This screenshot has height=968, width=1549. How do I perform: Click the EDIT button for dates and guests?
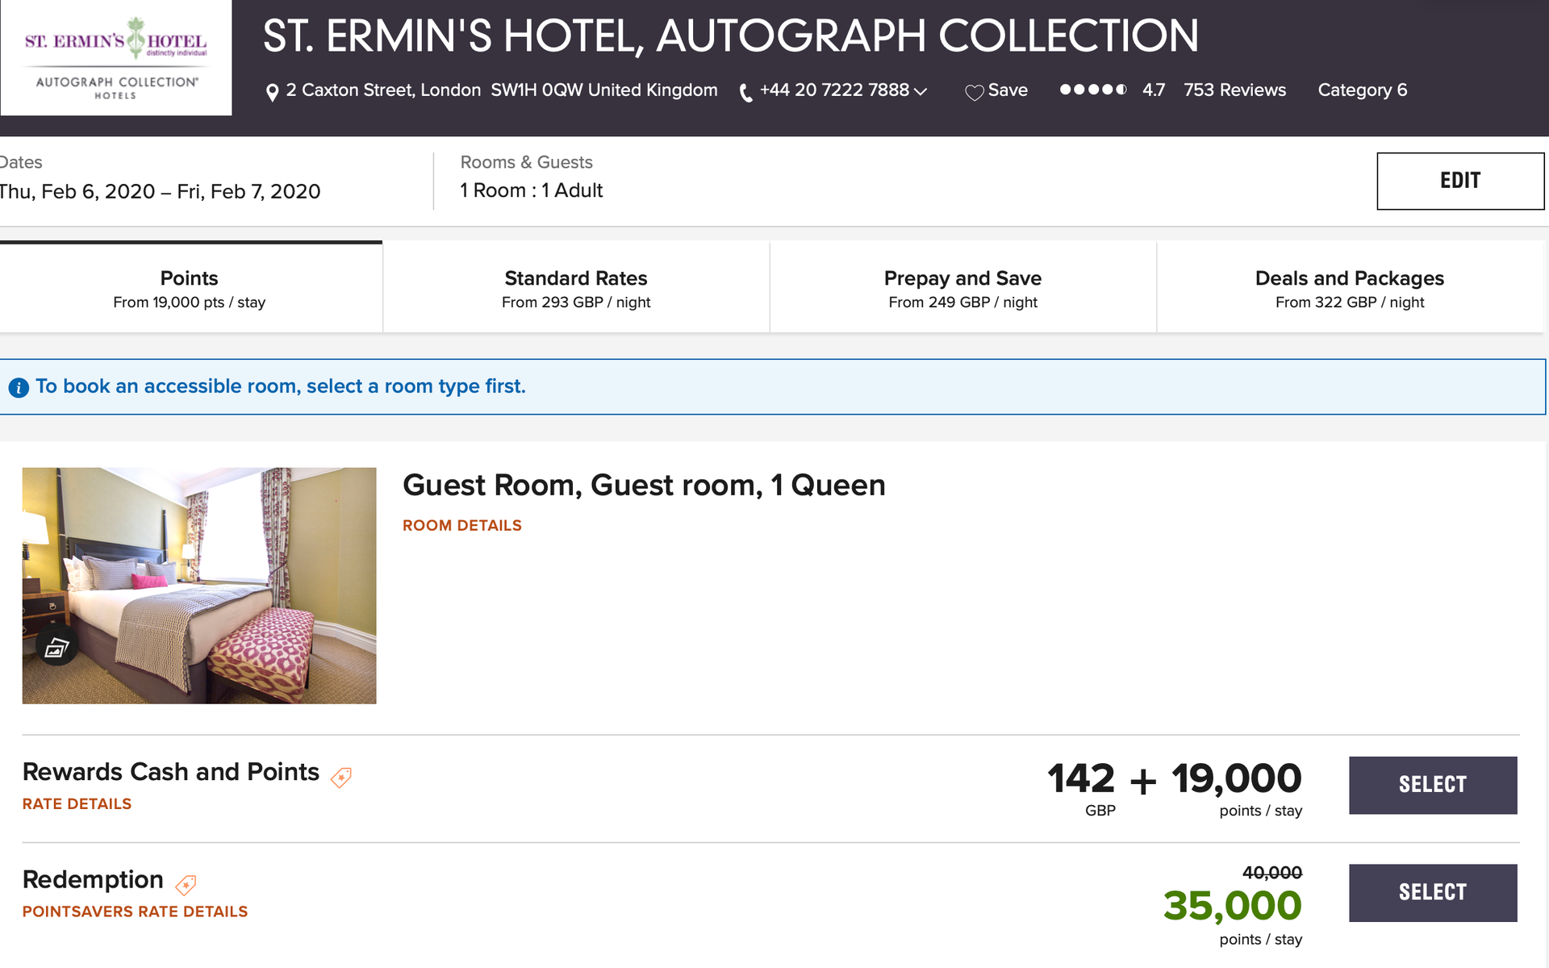click(x=1459, y=181)
